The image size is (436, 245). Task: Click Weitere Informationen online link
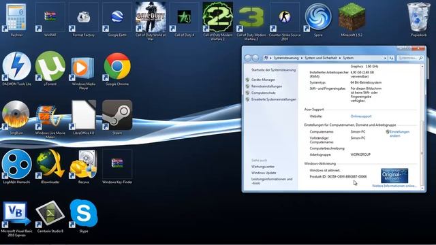pyautogui.click(x=394, y=186)
